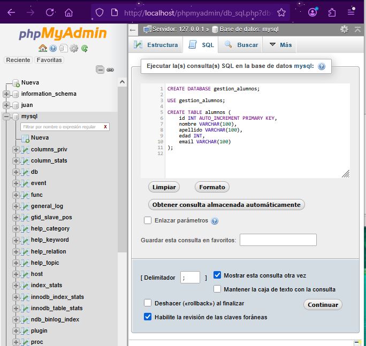
Task: Collapse the mysql database tree
Action: (x=6, y=117)
